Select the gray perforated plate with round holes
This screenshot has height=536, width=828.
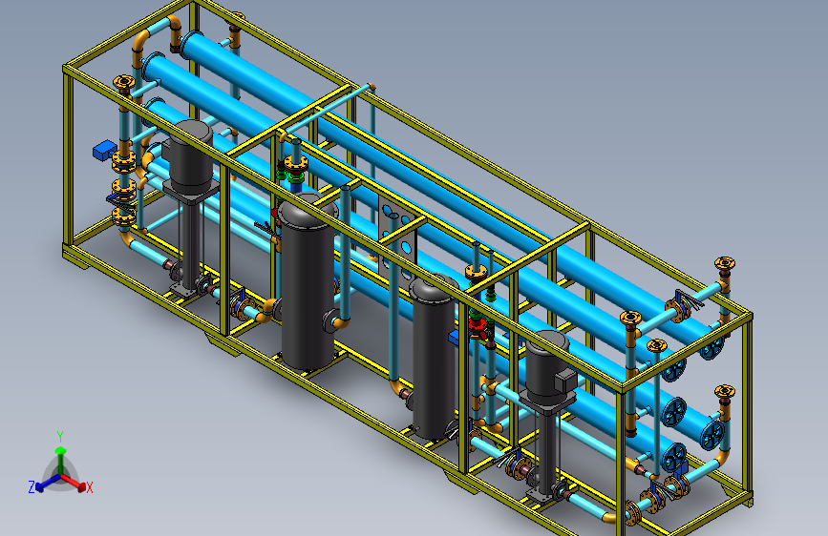click(x=397, y=238)
